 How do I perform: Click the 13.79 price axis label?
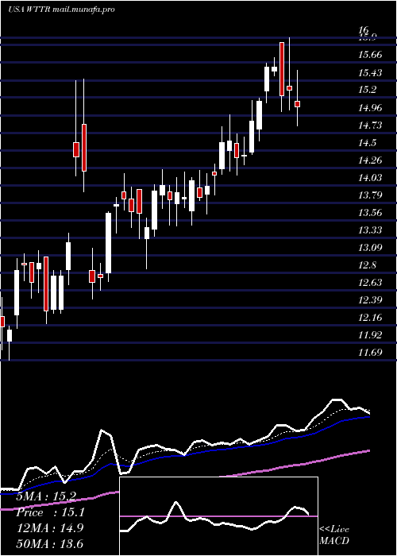pyautogui.click(x=371, y=195)
